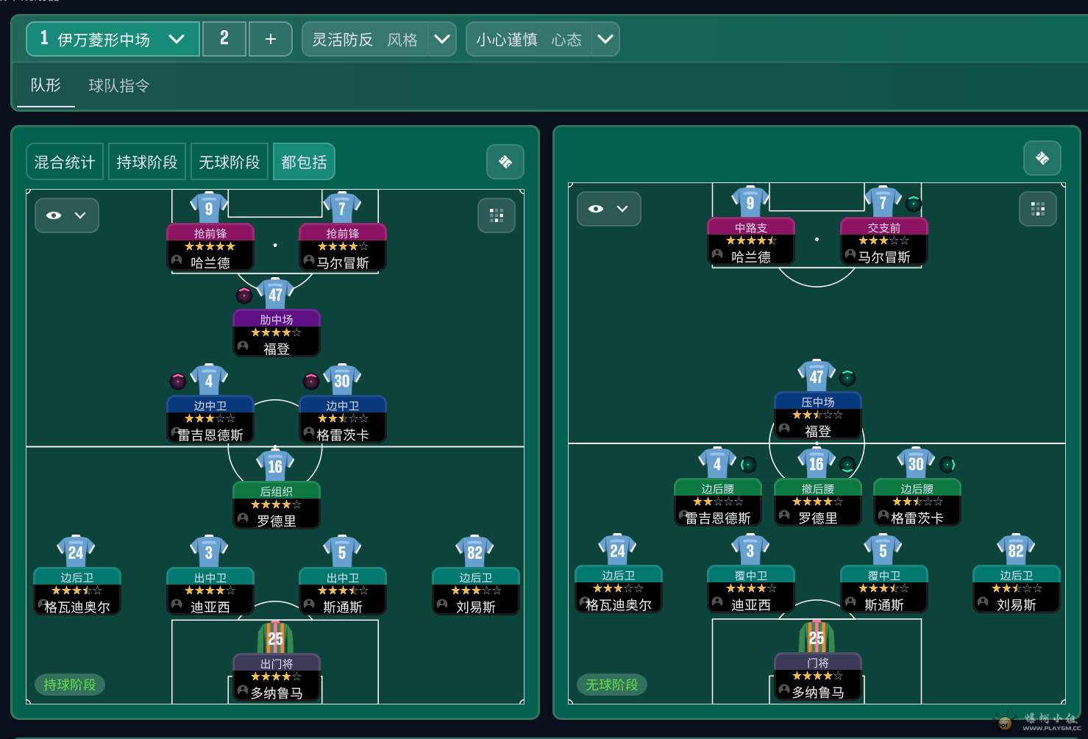Image resolution: width=1088 pixels, height=739 pixels.
Task: Click the pitch icon in right panel
Action: click(1042, 158)
